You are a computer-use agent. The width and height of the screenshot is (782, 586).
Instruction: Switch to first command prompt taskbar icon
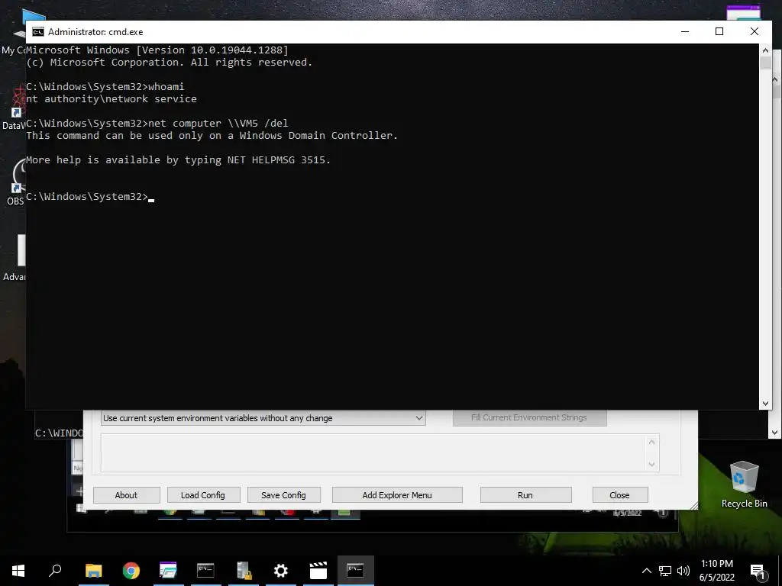coord(205,571)
